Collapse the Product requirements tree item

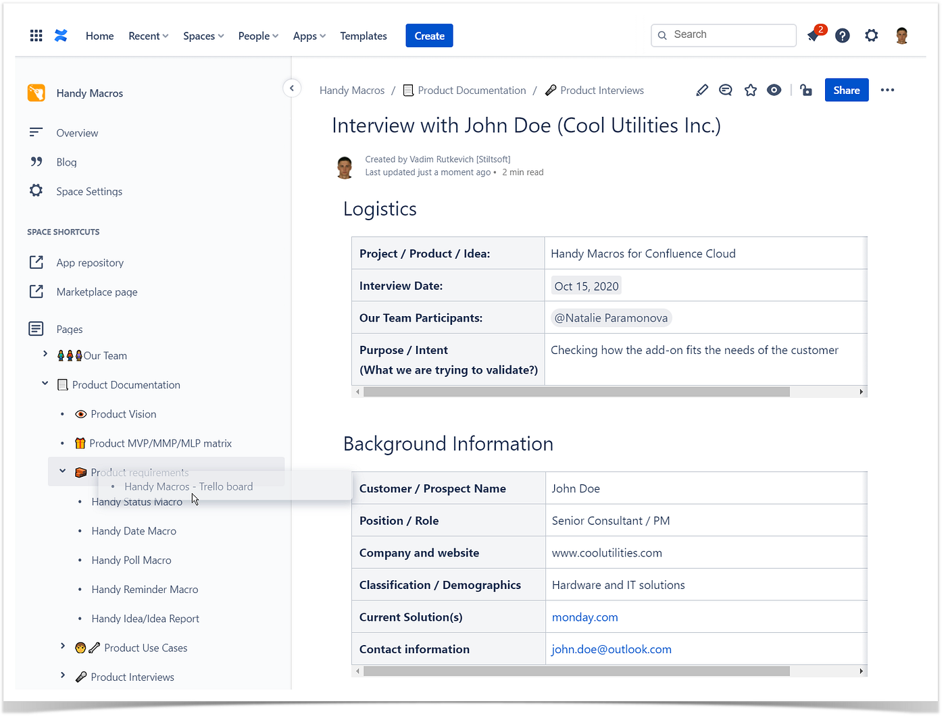point(63,471)
